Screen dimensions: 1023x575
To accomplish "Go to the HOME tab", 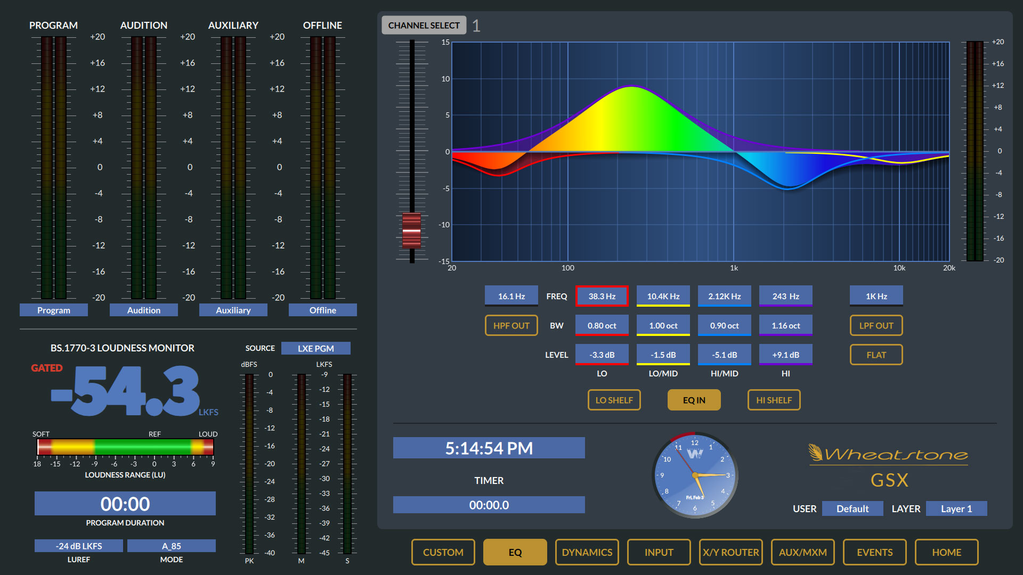I will 946,552.
